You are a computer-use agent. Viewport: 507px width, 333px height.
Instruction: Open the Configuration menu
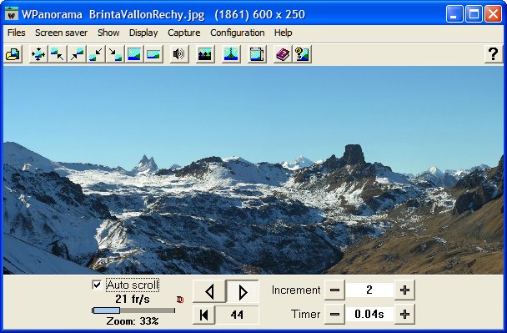pyautogui.click(x=238, y=33)
